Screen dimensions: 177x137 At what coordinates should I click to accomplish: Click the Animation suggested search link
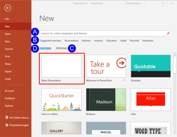coord(148,41)
